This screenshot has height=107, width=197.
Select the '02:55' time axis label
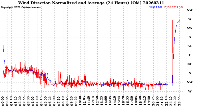point(24,101)
